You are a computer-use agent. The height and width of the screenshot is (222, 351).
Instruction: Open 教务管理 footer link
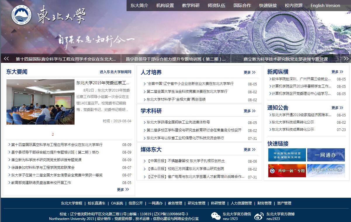coord(175,203)
